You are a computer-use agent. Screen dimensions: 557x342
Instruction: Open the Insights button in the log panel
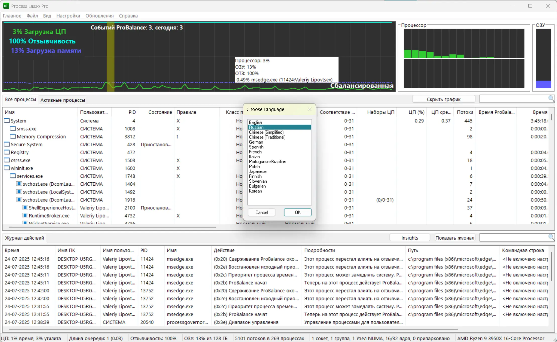point(410,238)
